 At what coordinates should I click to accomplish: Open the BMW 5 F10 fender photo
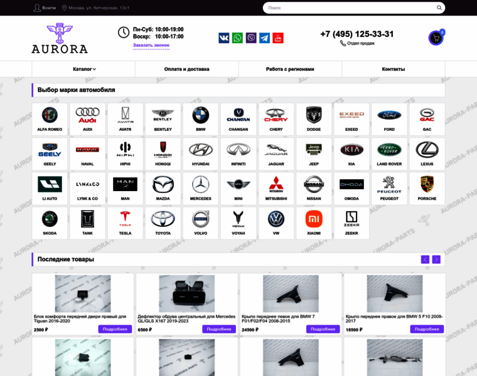point(395,294)
